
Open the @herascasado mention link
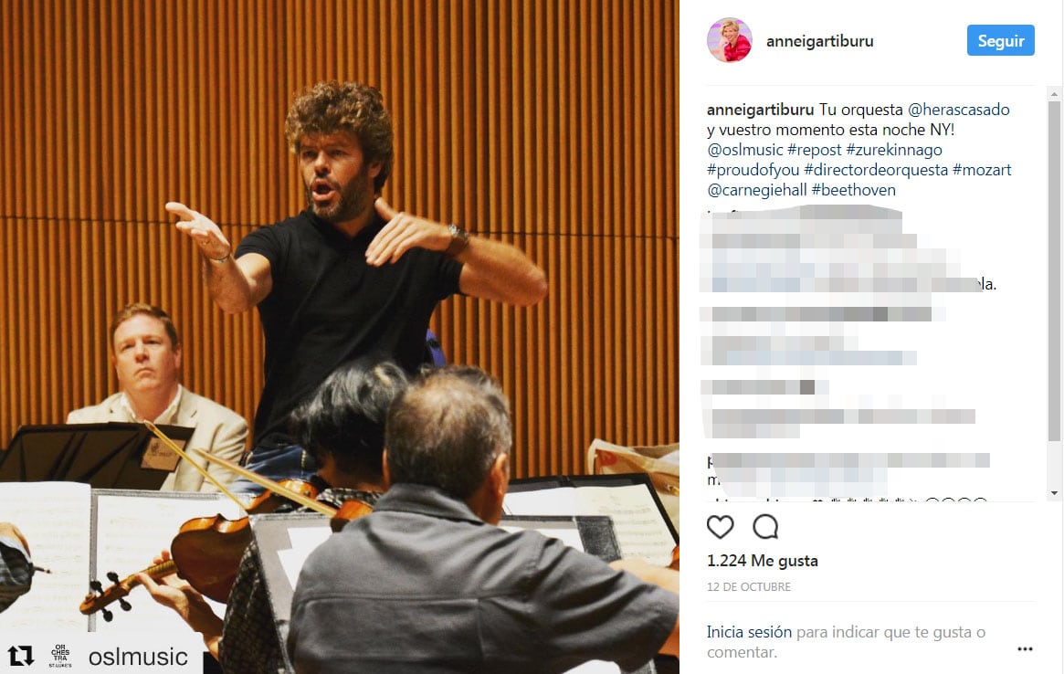click(x=958, y=110)
